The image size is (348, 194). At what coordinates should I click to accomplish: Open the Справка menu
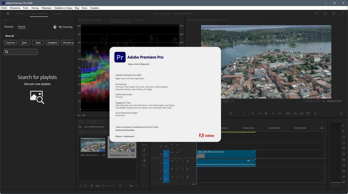(94, 8)
